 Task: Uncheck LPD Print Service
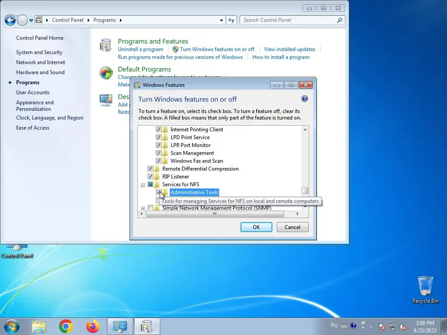pos(158,137)
